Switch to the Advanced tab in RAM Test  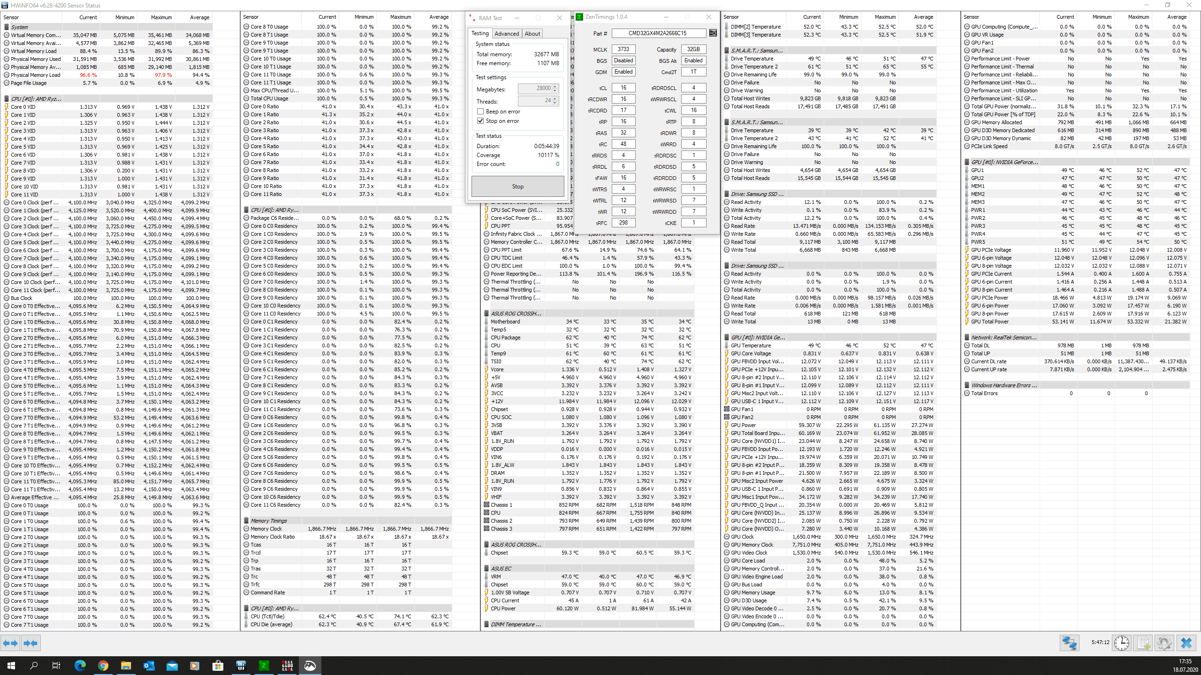pos(507,34)
